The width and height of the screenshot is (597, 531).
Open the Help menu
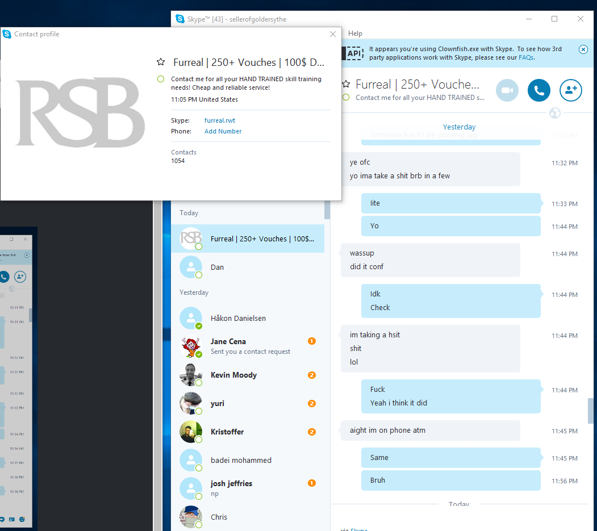(x=355, y=34)
